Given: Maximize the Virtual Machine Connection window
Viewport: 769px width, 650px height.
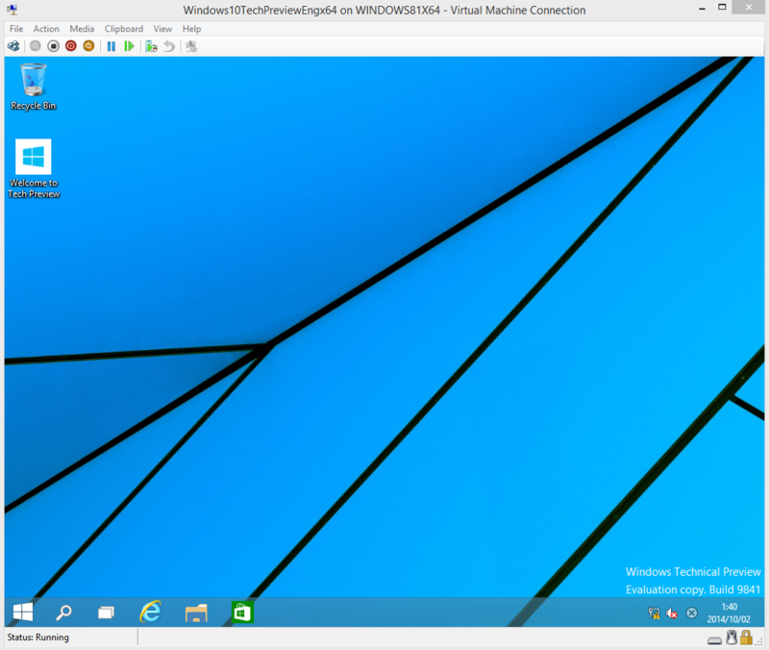Looking at the screenshot, I should tap(722, 7).
